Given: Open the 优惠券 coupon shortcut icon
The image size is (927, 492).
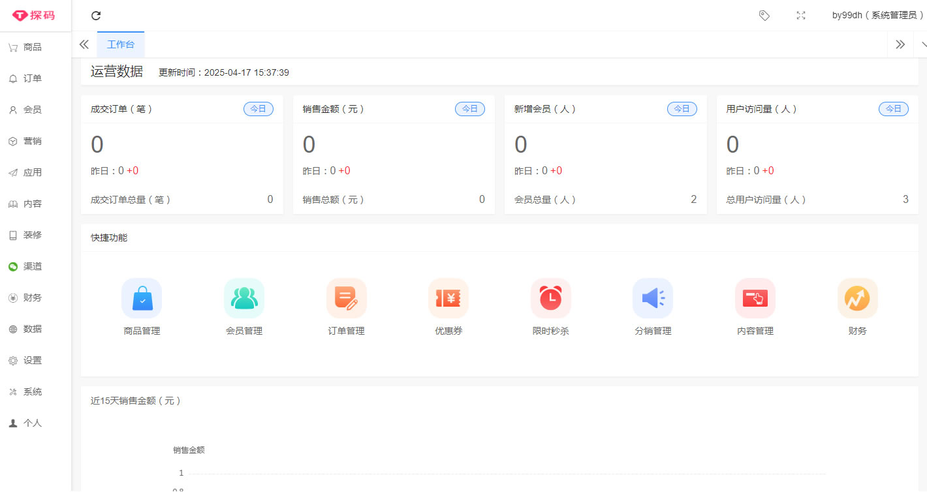Looking at the screenshot, I should pos(448,298).
